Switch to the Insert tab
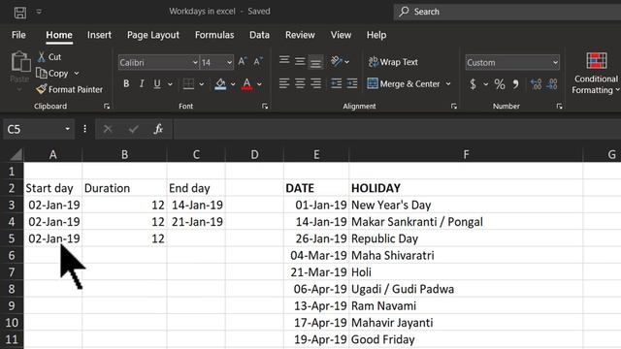The width and height of the screenshot is (621, 349). pos(99,35)
